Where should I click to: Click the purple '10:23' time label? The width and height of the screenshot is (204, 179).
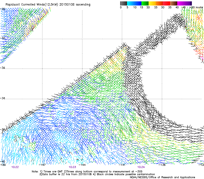coord(72,167)
